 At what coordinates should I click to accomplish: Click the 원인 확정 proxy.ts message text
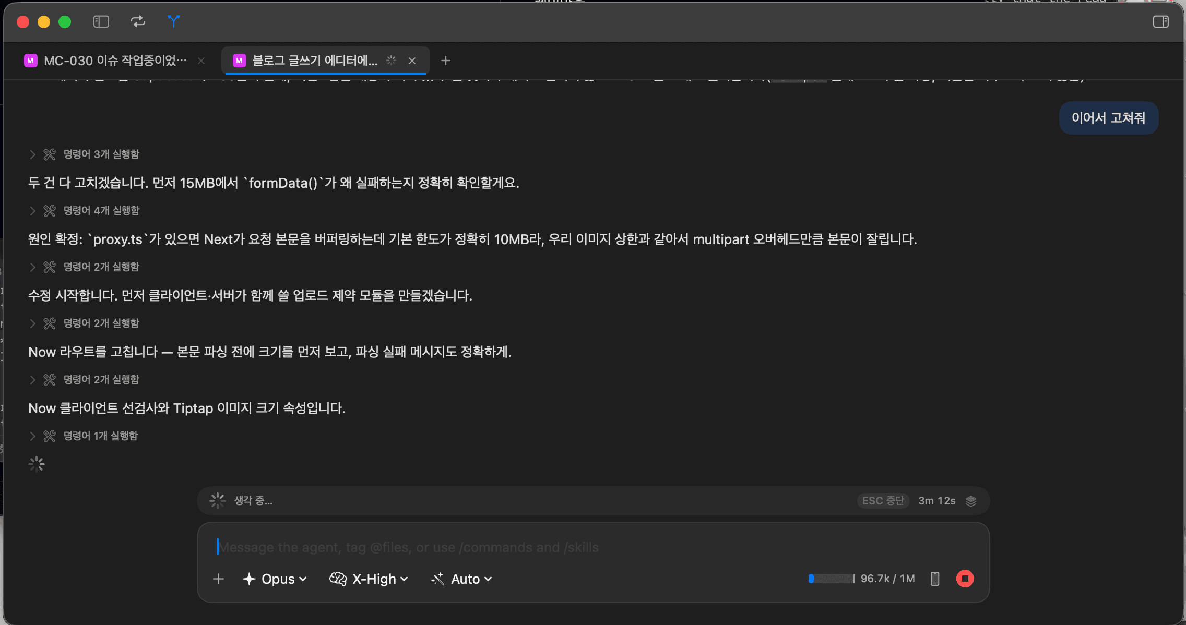coord(472,239)
